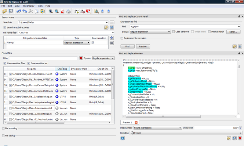This screenshot has height=146, width=244.
Task: Open the View menu
Action: [x=17, y=6]
